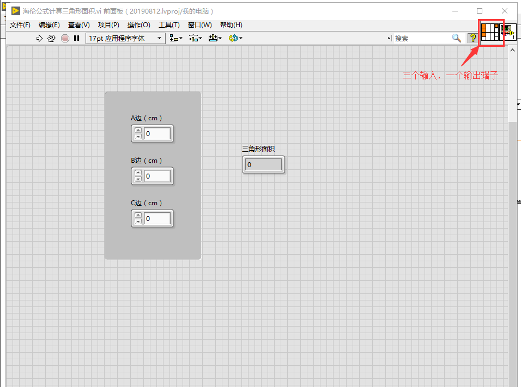Click the 三角形面积 indicator field
The image size is (521, 387).
(263, 164)
